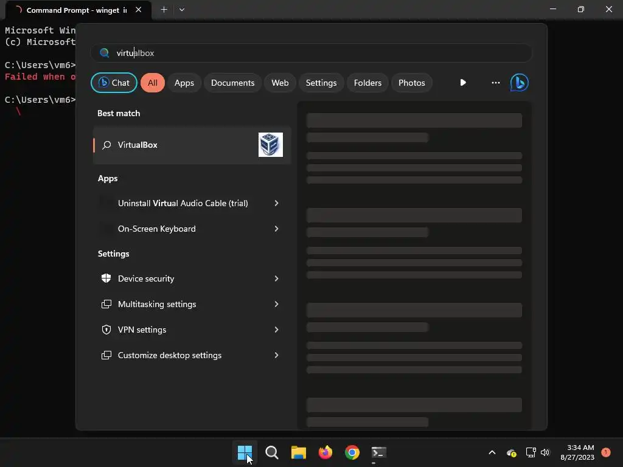Open the VirtualBox best match result

192,145
